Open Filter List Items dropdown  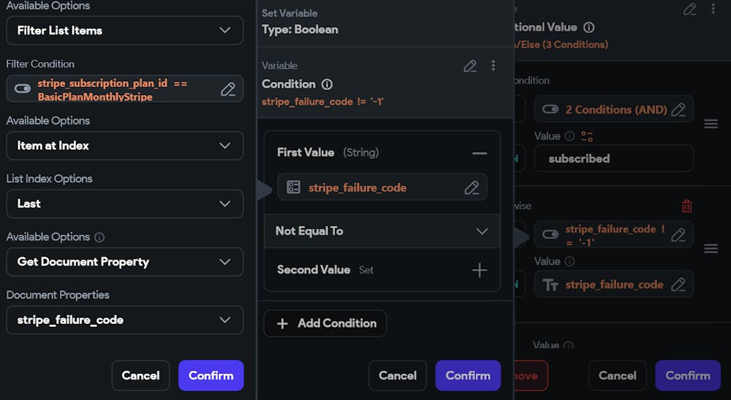pyautogui.click(x=124, y=30)
